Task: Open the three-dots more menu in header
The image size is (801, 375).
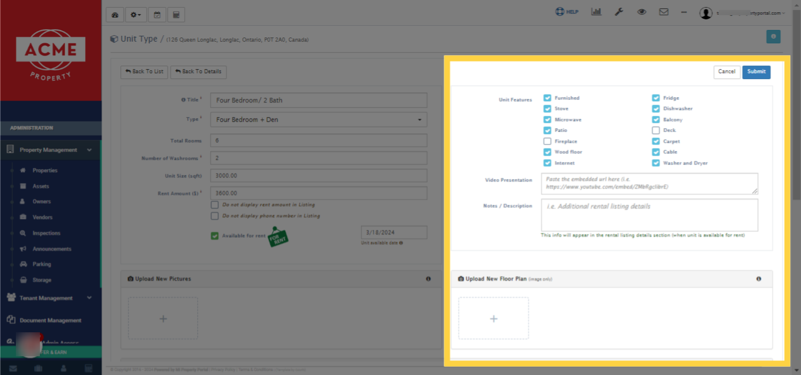Action: click(x=684, y=12)
